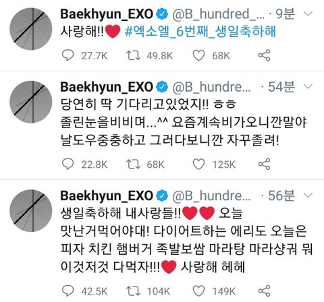The width and height of the screenshot is (324, 302).
Task: Open the avatar on the 생일축하해 내사랑들 tweet
Action: point(31,210)
